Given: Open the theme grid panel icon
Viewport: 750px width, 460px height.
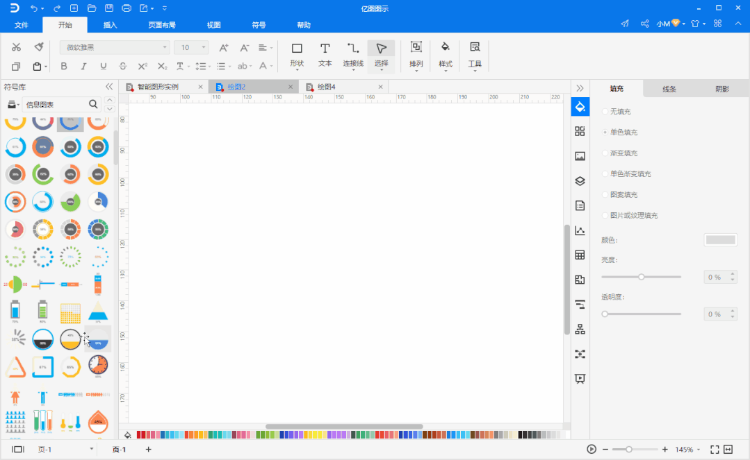Looking at the screenshot, I should 580,131.
